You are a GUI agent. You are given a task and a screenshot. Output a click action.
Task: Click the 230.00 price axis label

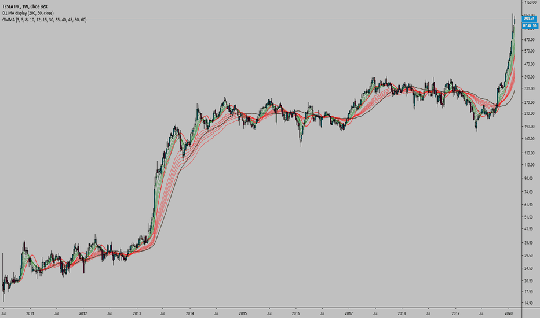(530, 113)
